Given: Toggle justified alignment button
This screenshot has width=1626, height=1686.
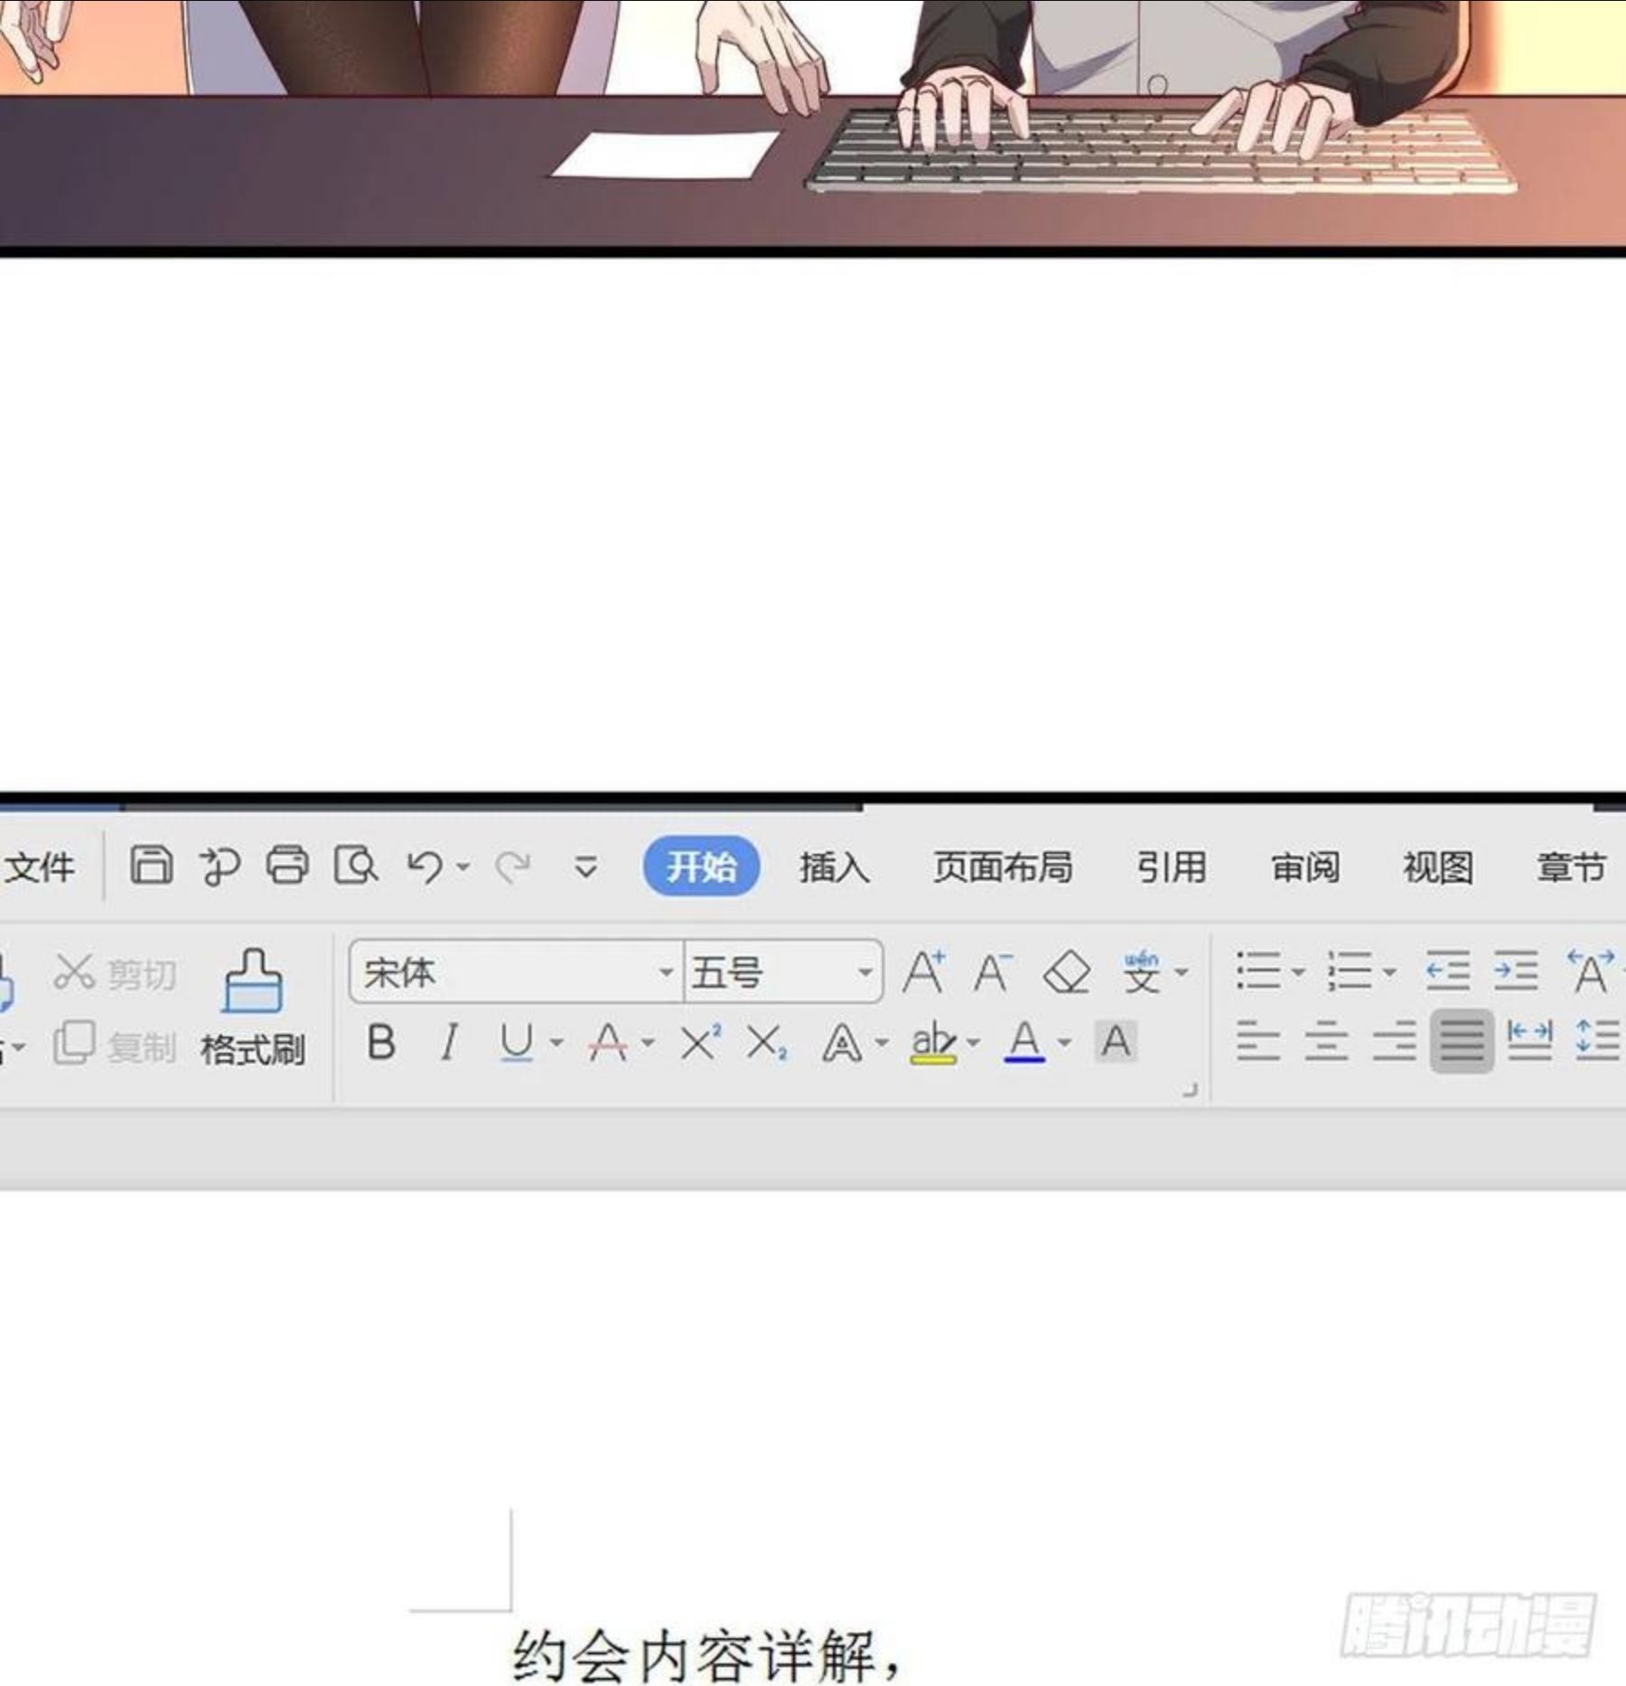Looking at the screenshot, I should tap(1461, 1041).
